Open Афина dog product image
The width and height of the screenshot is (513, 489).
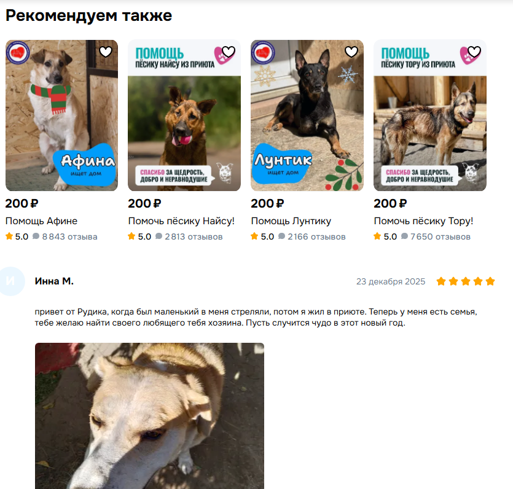[61, 115]
